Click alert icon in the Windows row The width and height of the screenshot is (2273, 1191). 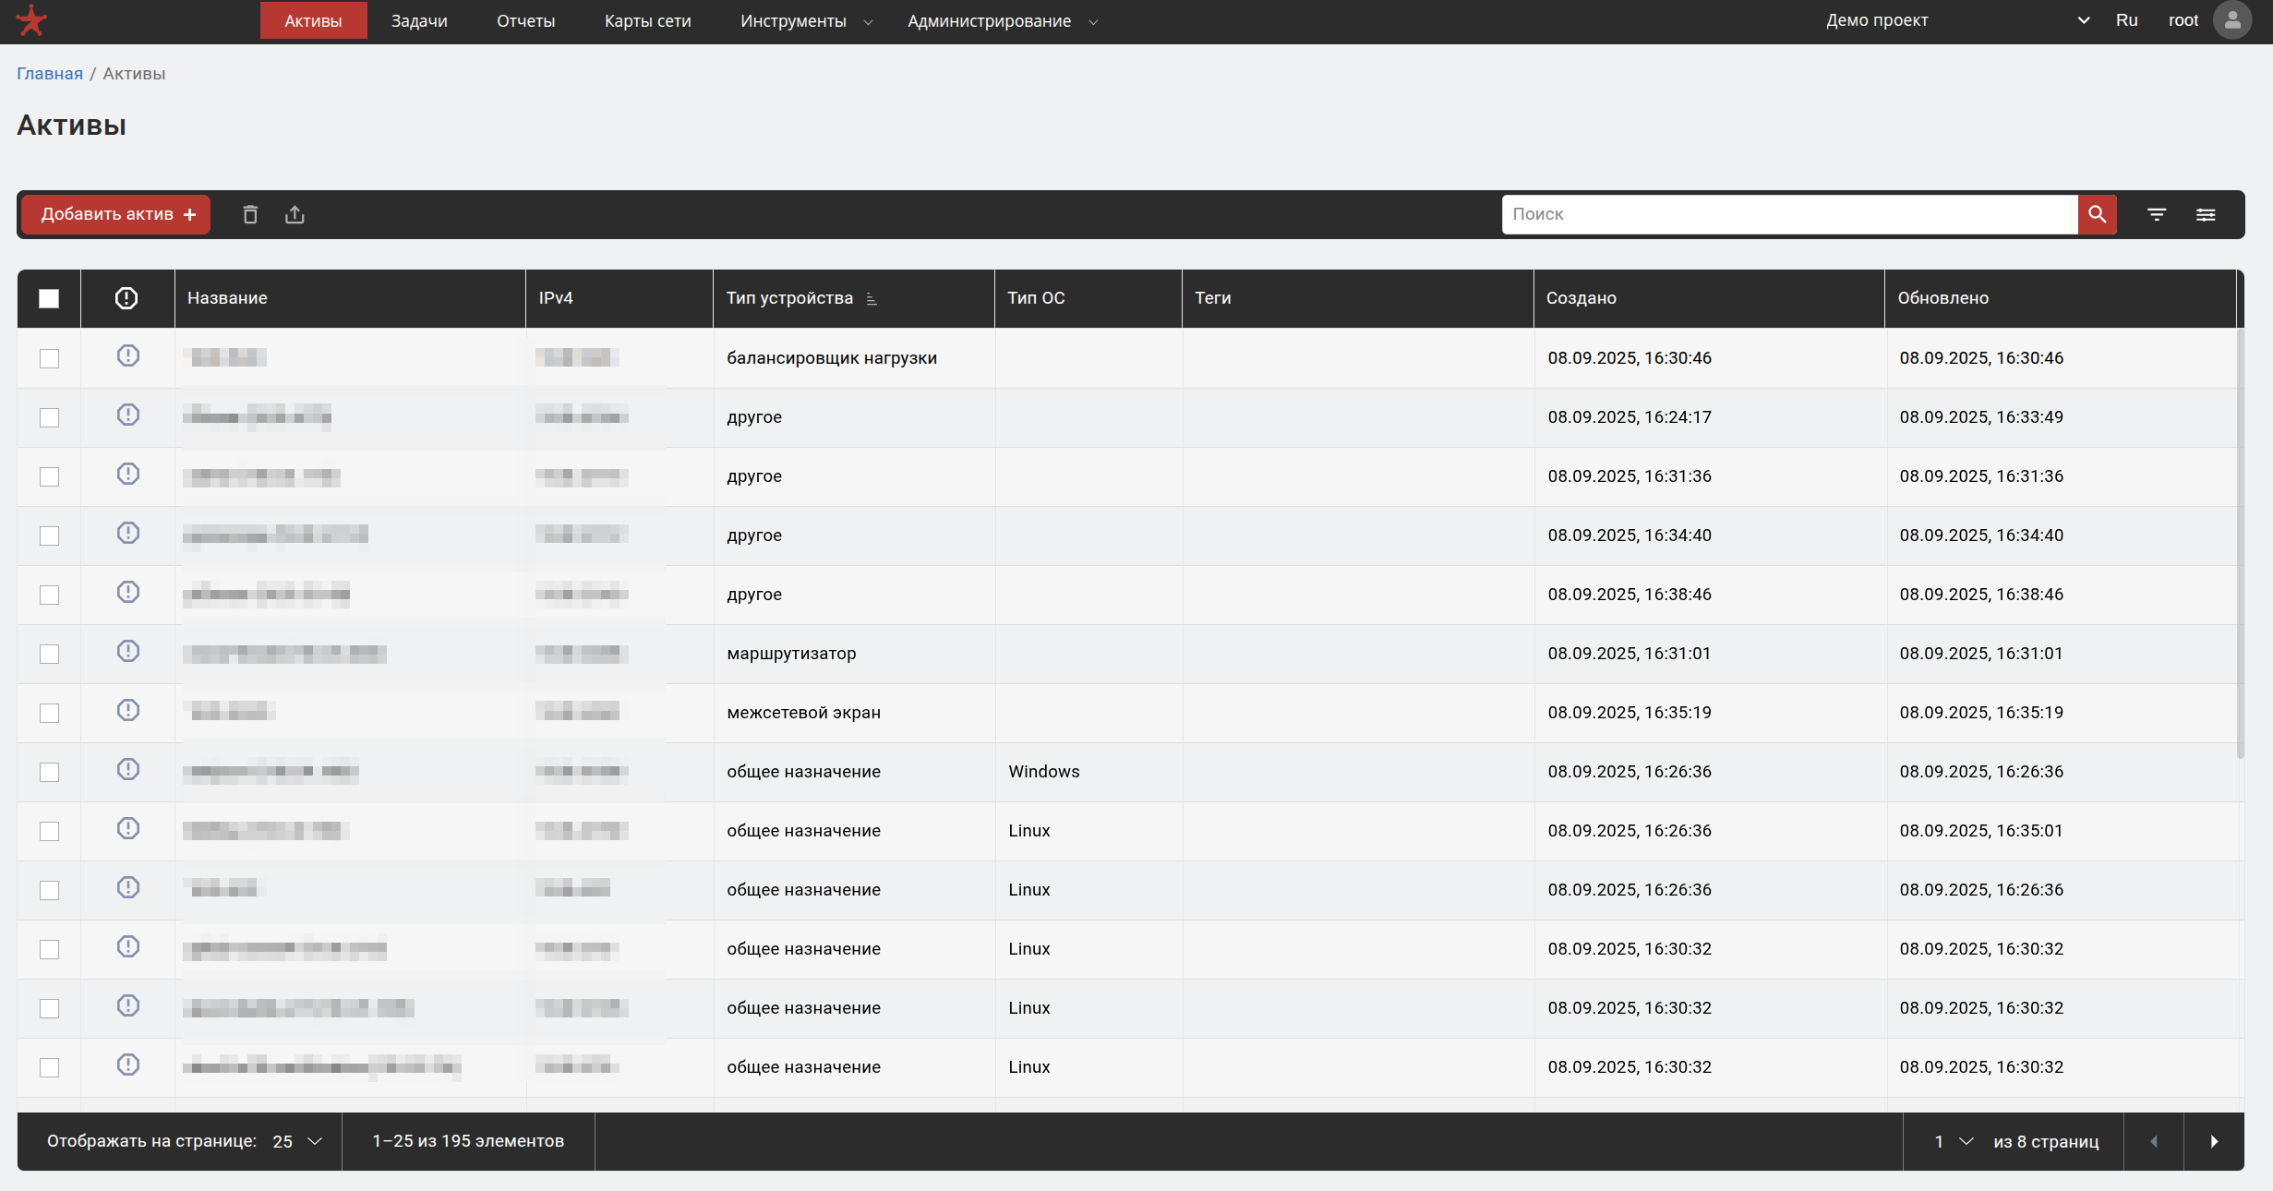coord(128,769)
